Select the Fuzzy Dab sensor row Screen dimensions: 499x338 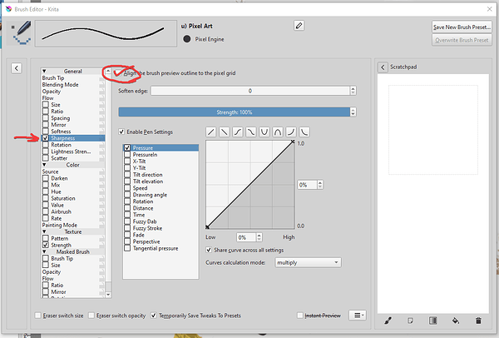click(x=161, y=221)
